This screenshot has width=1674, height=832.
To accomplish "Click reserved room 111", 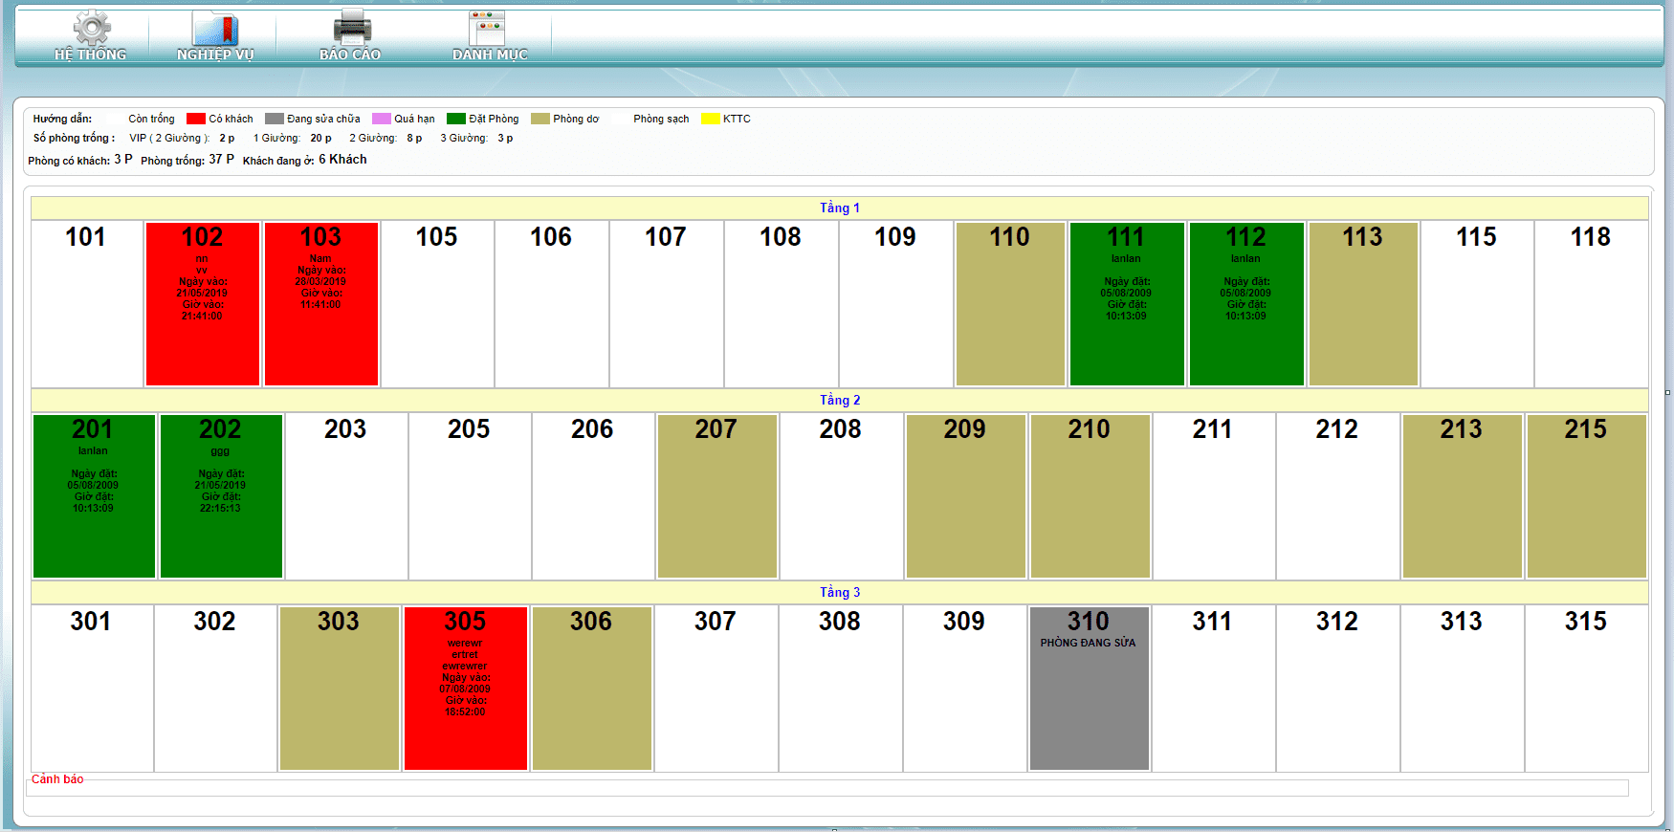I will click(1126, 304).
